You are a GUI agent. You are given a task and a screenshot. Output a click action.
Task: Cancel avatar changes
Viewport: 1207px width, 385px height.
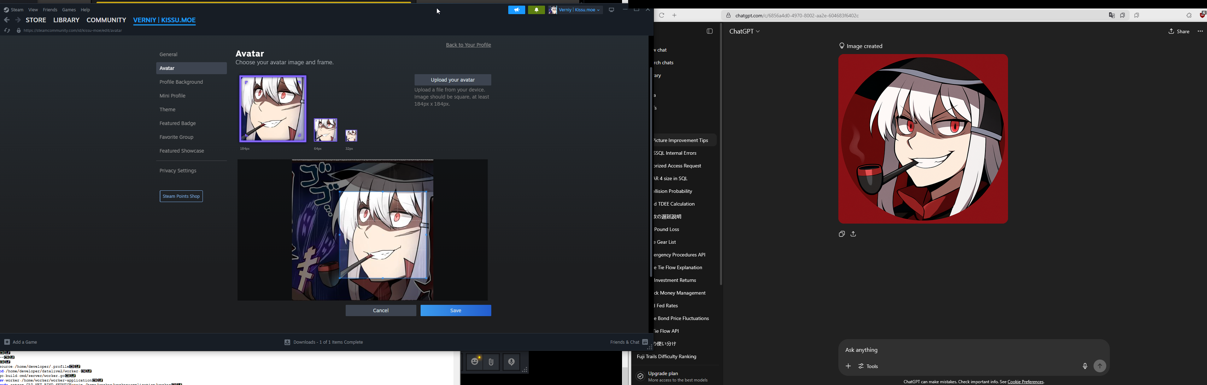[380, 310]
